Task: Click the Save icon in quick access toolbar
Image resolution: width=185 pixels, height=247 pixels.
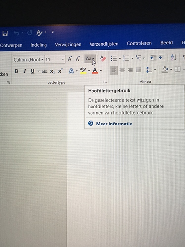Action: (5, 33)
